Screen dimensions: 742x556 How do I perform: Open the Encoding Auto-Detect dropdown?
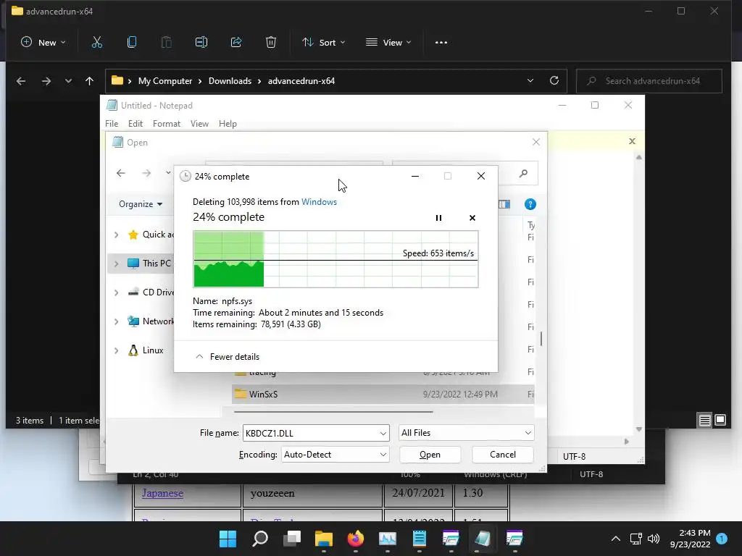335,455
